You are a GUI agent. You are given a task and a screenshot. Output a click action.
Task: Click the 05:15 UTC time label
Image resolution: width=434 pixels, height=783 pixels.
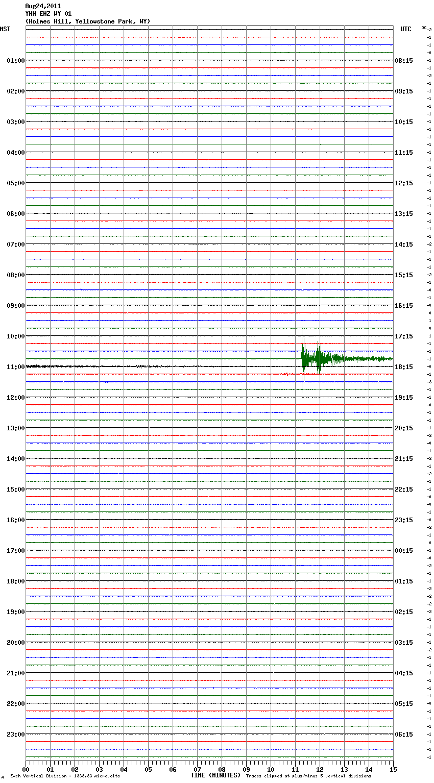pyautogui.click(x=404, y=704)
